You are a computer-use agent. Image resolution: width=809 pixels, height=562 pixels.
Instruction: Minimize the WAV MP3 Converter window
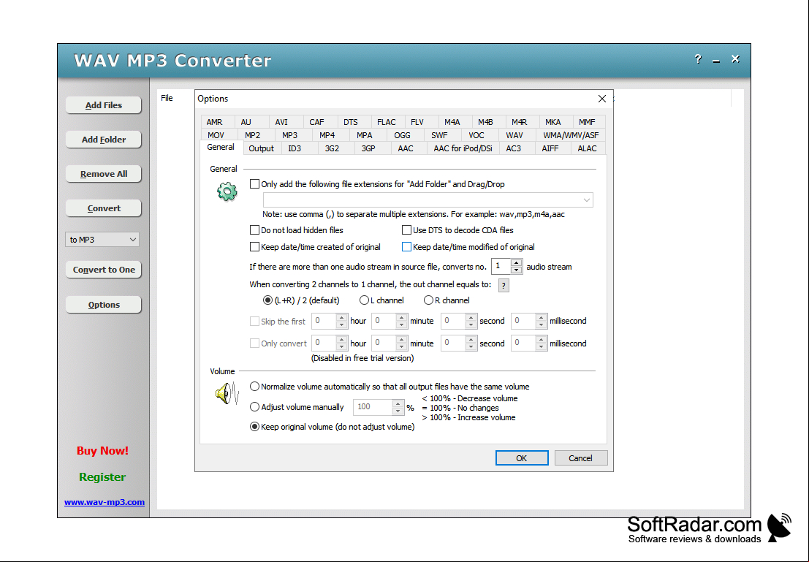click(x=716, y=61)
